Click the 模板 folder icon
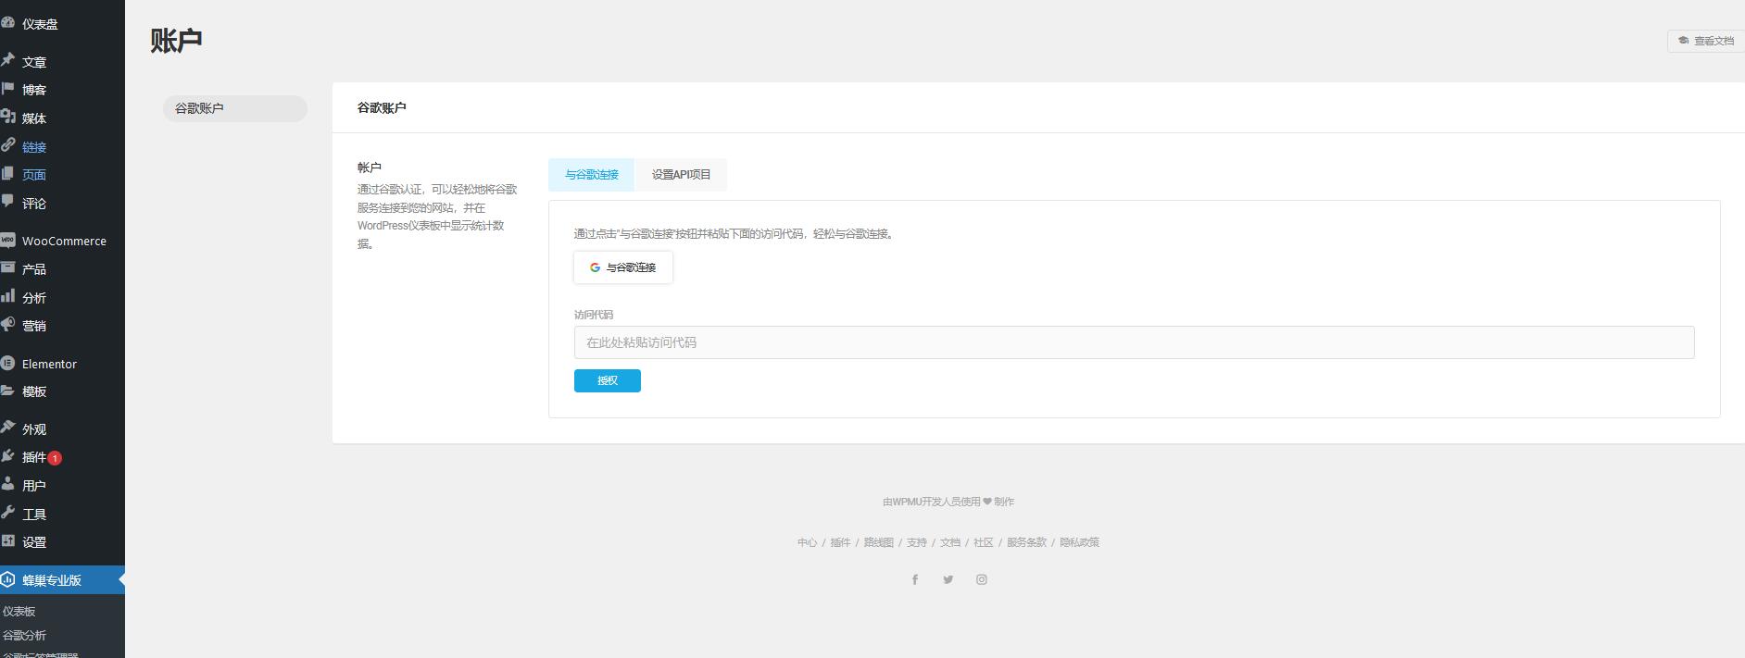The width and height of the screenshot is (1745, 658). pos(7,391)
